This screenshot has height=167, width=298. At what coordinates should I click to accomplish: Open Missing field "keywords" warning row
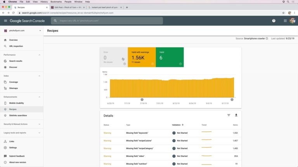click(x=171, y=133)
